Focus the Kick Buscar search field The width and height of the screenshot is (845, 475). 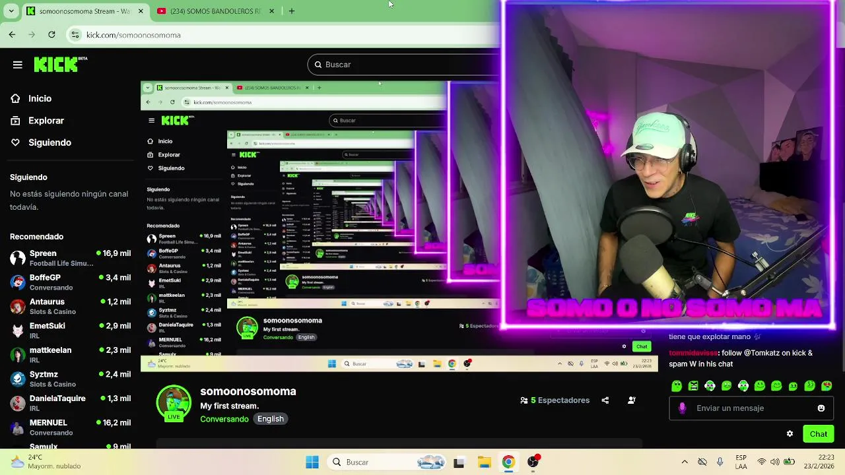tap(404, 65)
